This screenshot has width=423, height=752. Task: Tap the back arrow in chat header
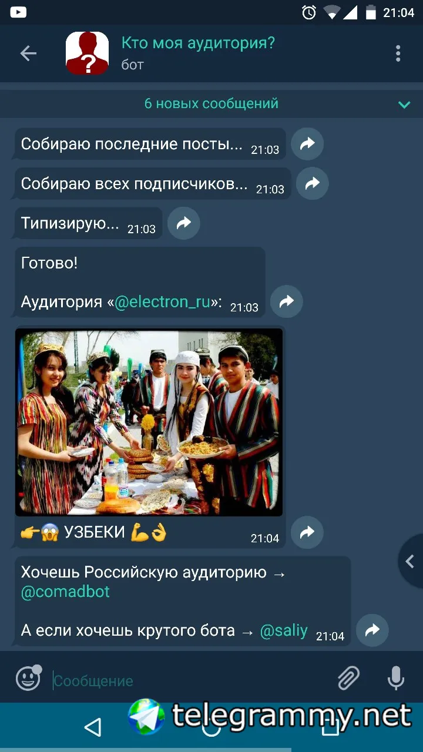point(28,53)
